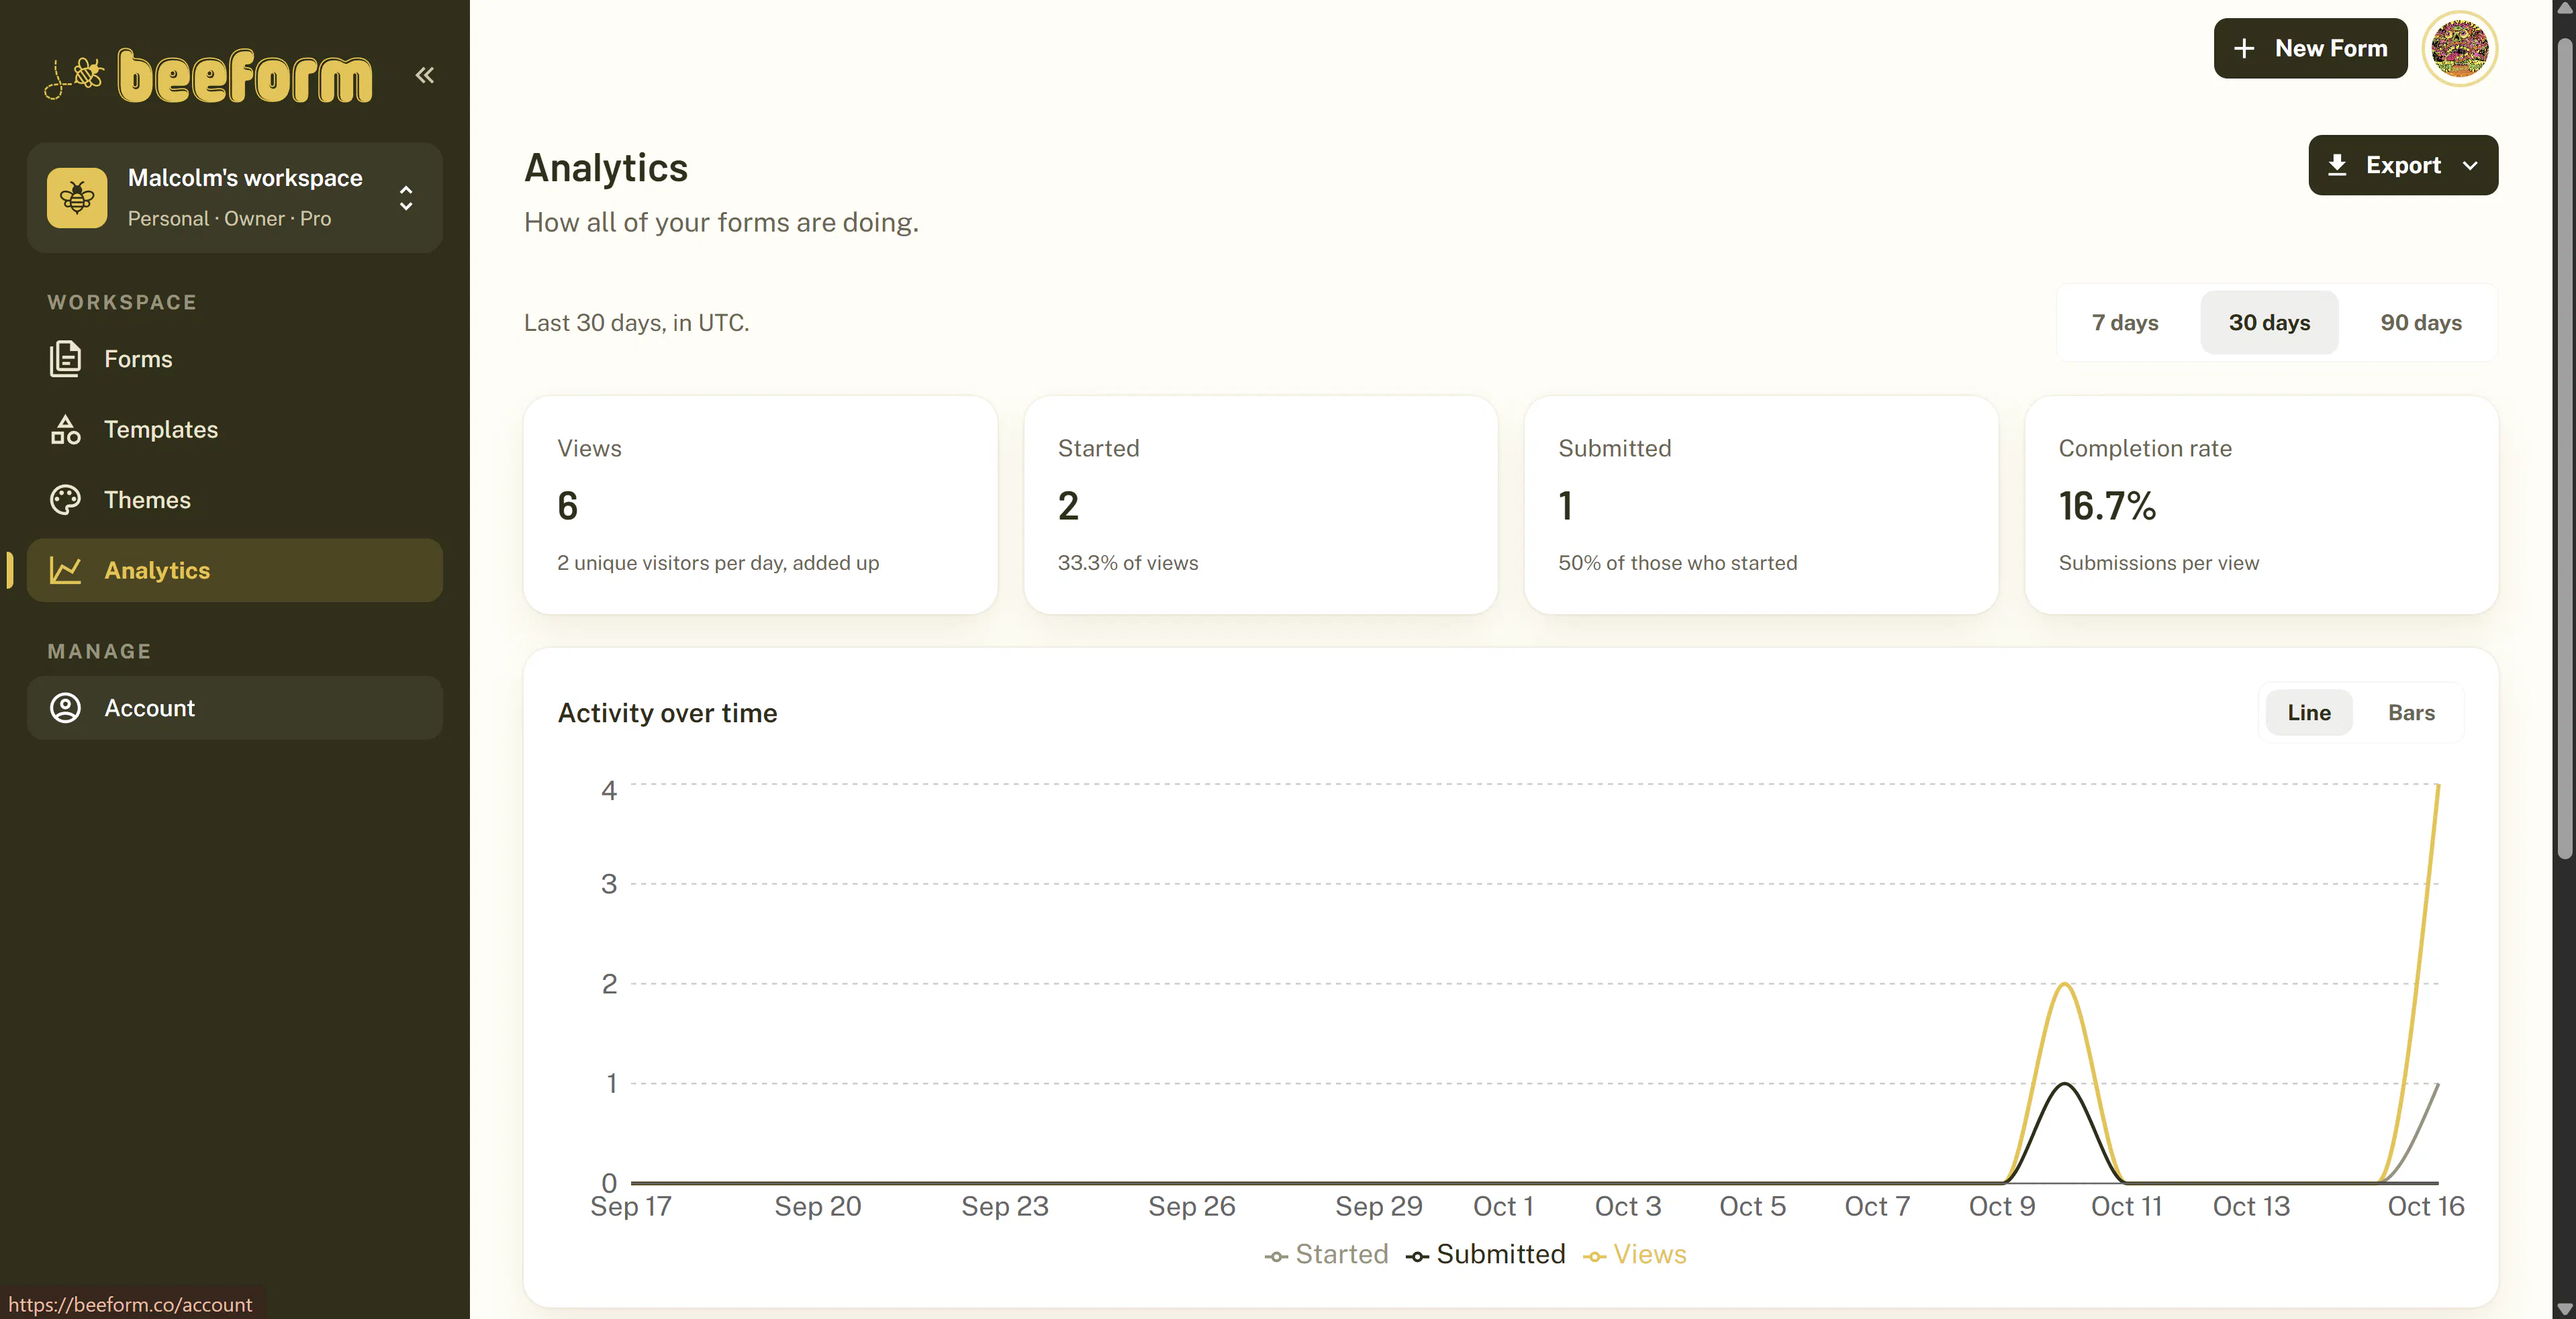The height and width of the screenshot is (1319, 2576).
Task: Click '50% of those who started' text
Action: (1677, 563)
